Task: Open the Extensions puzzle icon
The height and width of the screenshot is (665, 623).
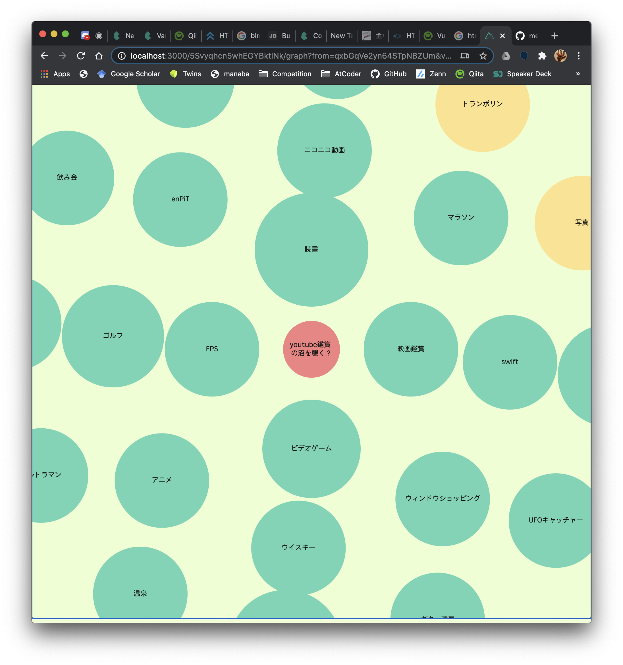Action: (x=542, y=56)
